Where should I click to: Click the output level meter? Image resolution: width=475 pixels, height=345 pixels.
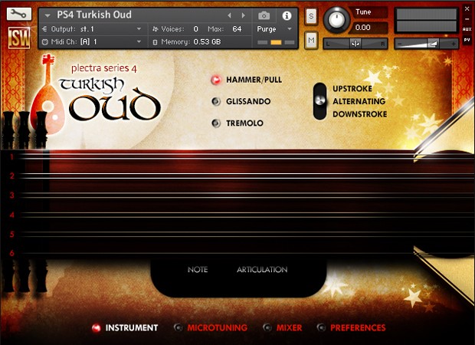(x=426, y=20)
